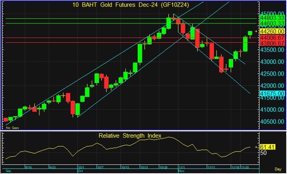Click the Relative Strength Index title
Image resolution: width=287 pixels, height=174 pixels.
[x=130, y=136]
